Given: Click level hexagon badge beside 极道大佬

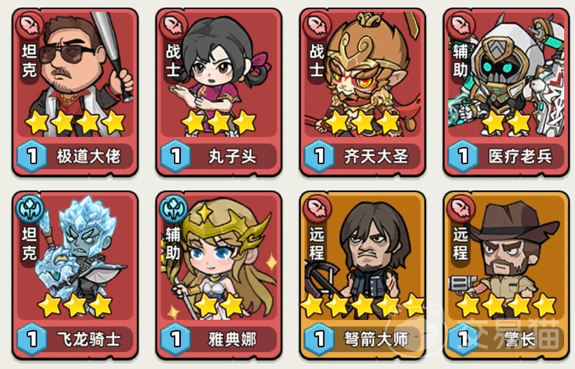Looking at the screenshot, I should tap(32, 156).
